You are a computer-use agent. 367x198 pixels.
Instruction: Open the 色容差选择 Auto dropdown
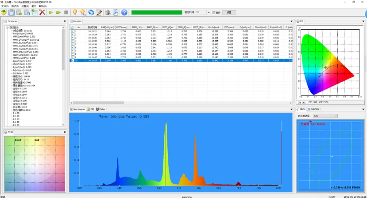click(325, 116)
